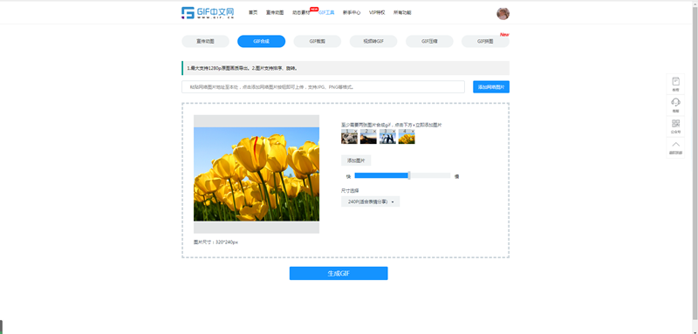Click the 生成GIF button

point(339,273)
